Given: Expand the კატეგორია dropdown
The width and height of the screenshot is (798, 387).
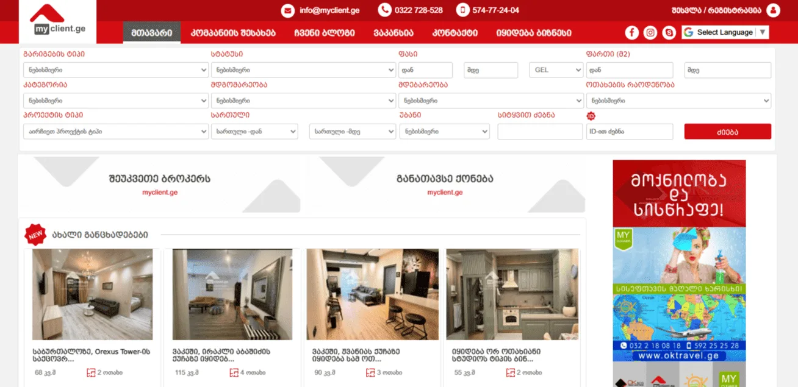Looking at the screenshot, I should [x=116, y=101].
